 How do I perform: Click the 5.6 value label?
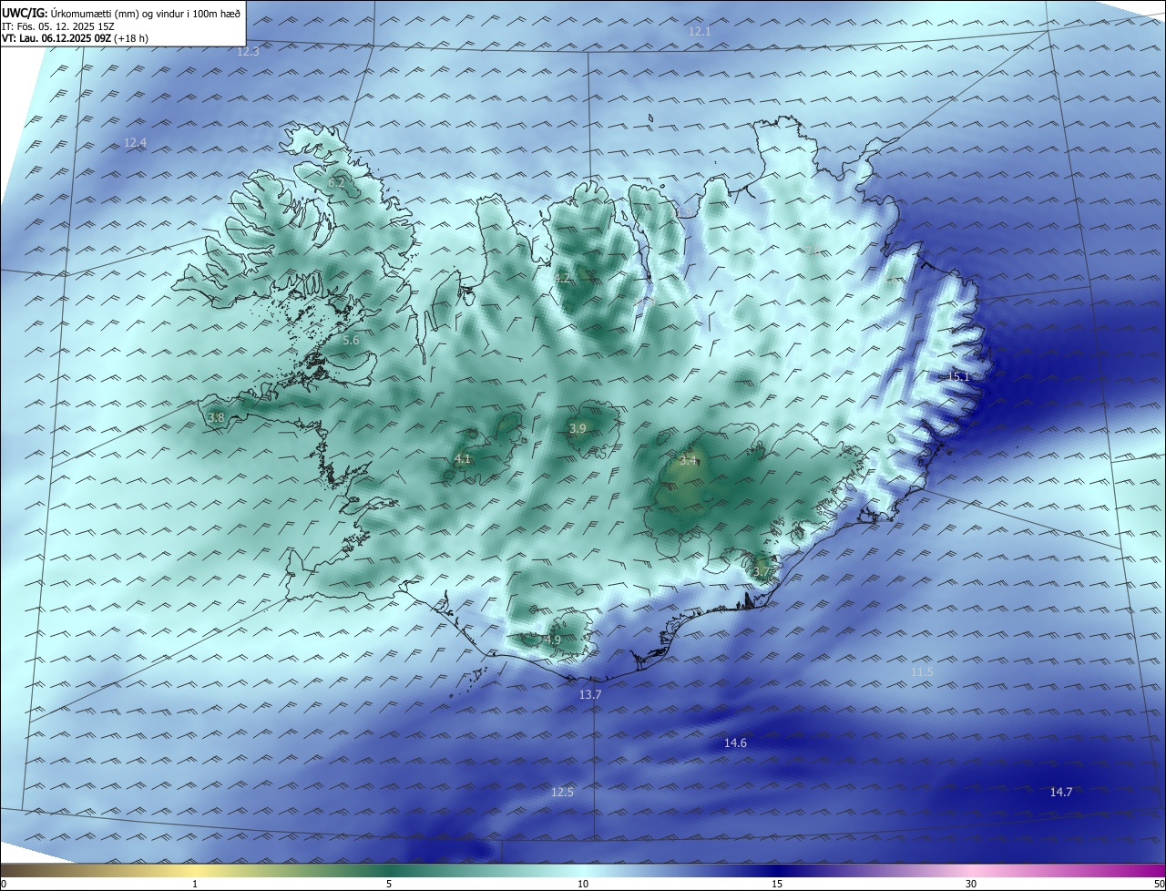[x=351, y=341]
